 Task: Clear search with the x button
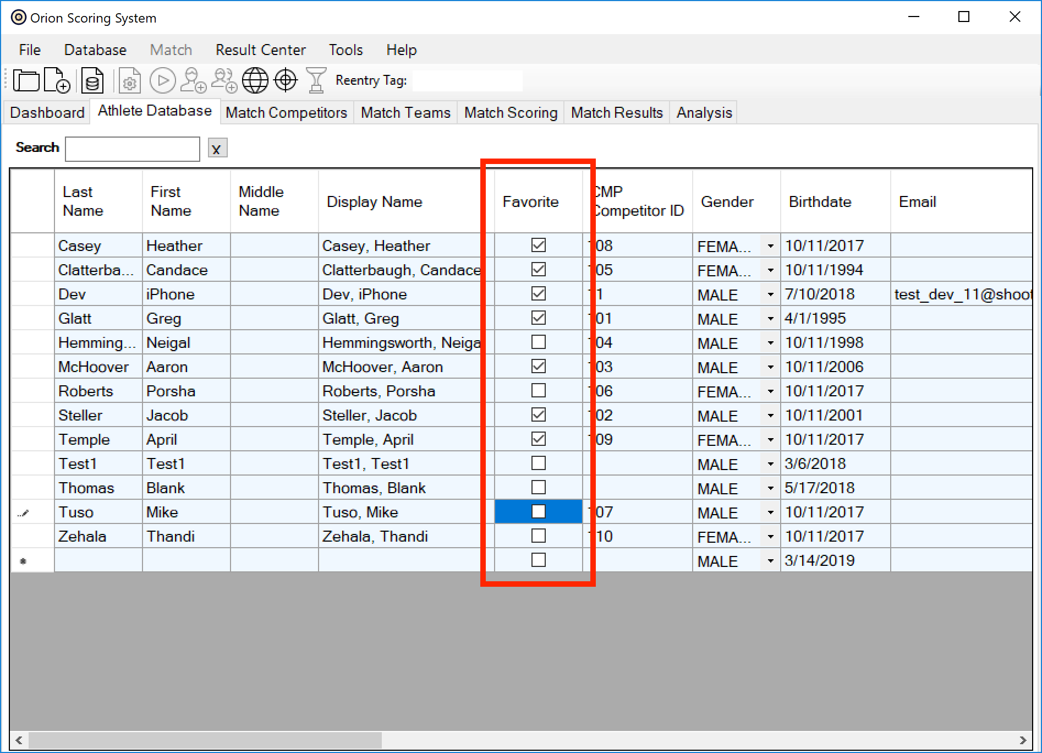(x=217, y=149)
